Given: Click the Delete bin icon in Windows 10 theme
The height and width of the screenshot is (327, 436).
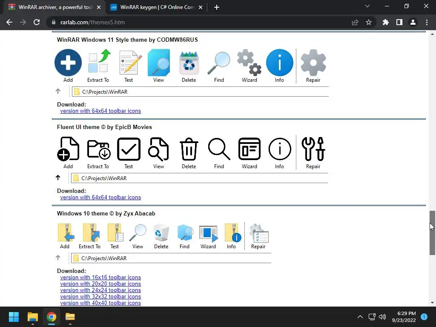Looking at the screenshot, I should (x=161, y=233).
